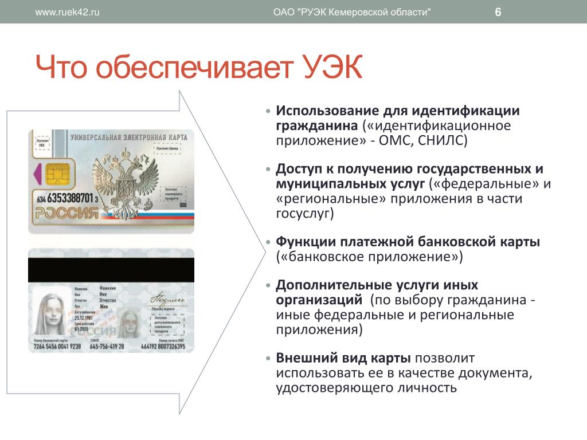The image size is (587, 440).
Task: Click the double-headed eagle emblem
Action: [x=126, y=183]
